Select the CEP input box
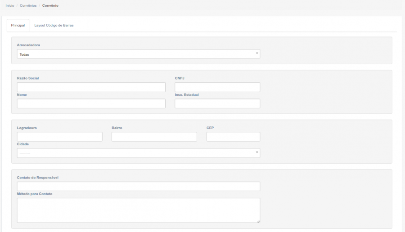 tap(233, 137)
